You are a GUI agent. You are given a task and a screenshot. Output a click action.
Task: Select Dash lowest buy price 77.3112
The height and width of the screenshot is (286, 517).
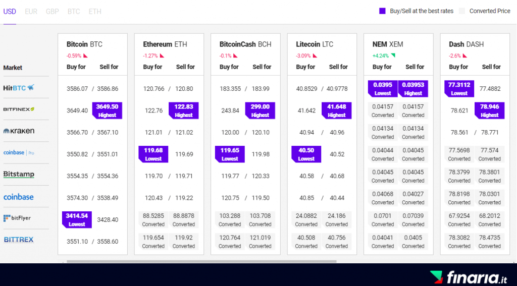(459, 89)
